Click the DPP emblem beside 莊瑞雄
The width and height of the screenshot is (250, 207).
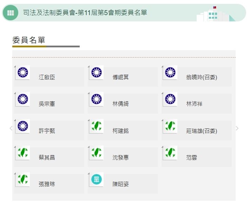click(x=170, y=126)
